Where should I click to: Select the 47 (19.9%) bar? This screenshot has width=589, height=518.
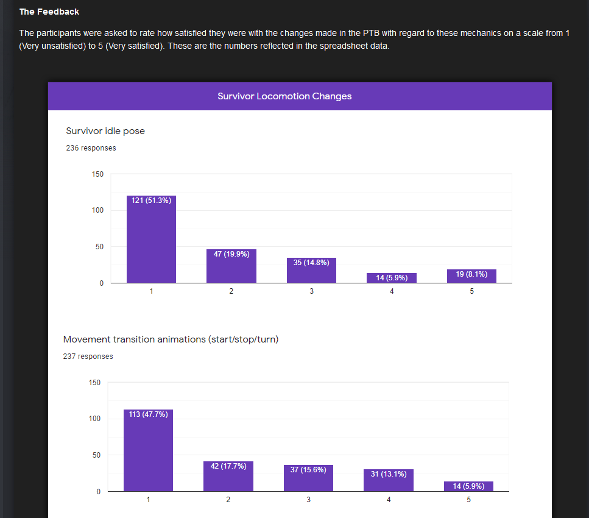coord(231,266)
